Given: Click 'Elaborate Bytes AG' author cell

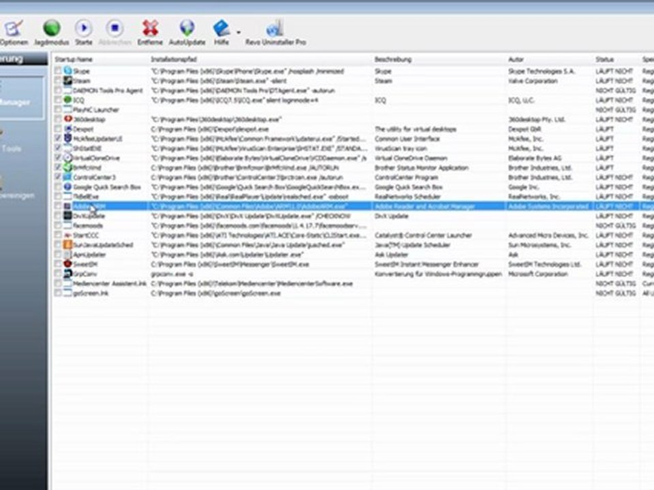Looking at the screenshot, I should tap(534, 157).
